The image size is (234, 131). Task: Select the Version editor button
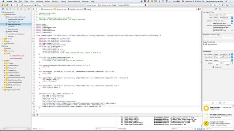(219, 5)
